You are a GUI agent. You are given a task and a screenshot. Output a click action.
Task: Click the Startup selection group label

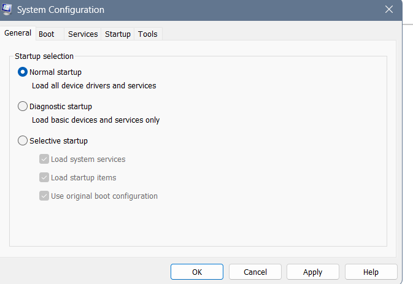[x=44, y=56]
